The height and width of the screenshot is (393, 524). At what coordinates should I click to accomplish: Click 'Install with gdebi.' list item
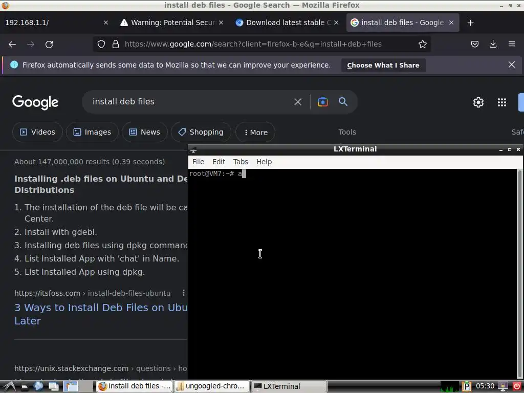click(x=60, y=232)
